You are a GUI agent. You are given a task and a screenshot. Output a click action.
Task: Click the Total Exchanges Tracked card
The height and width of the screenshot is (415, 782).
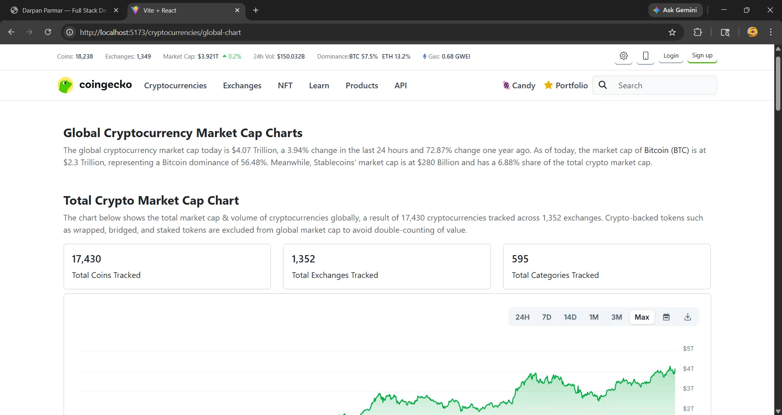(387, 266)
